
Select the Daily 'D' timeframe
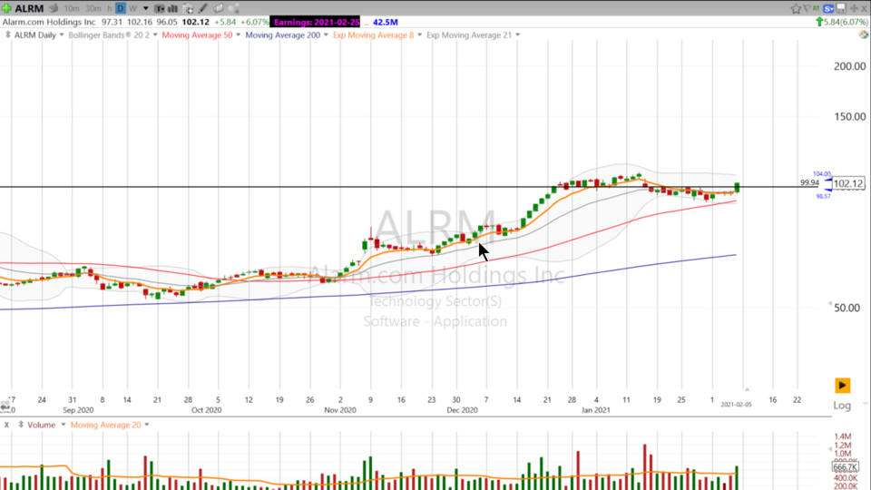tap(121, 8)
